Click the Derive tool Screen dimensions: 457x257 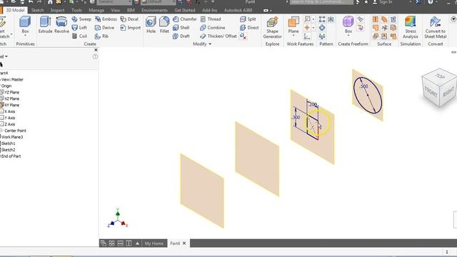click(104, 28)
